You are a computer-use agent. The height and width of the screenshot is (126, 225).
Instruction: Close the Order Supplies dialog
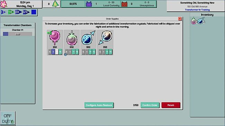pos(180,19)
